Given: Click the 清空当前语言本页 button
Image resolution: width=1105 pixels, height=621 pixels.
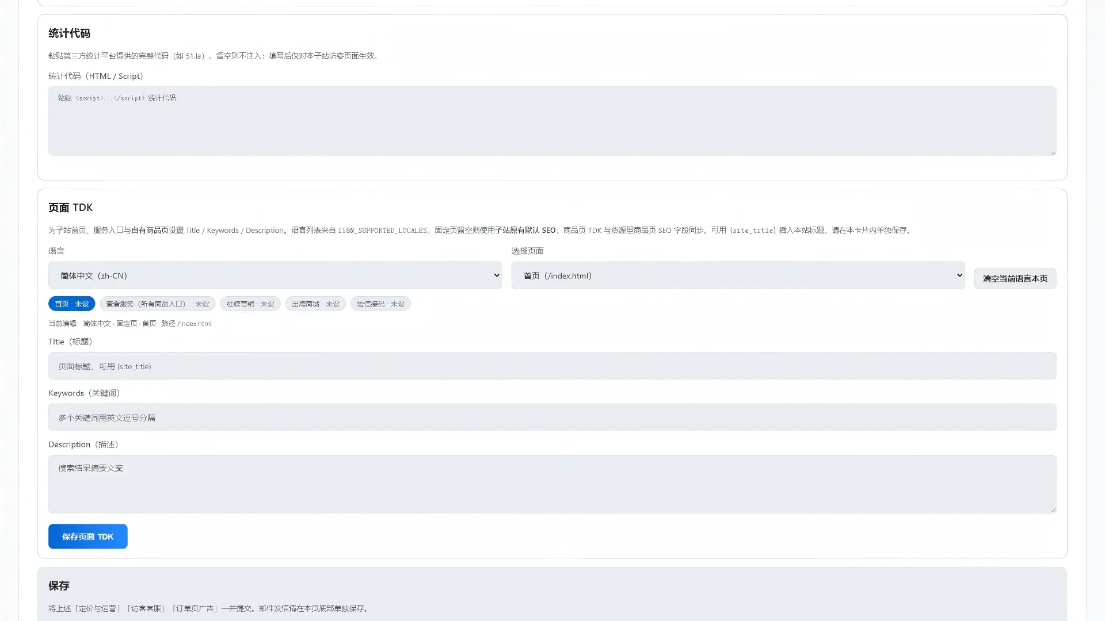Looking at the screenshot, I should tap(1015, 278).
